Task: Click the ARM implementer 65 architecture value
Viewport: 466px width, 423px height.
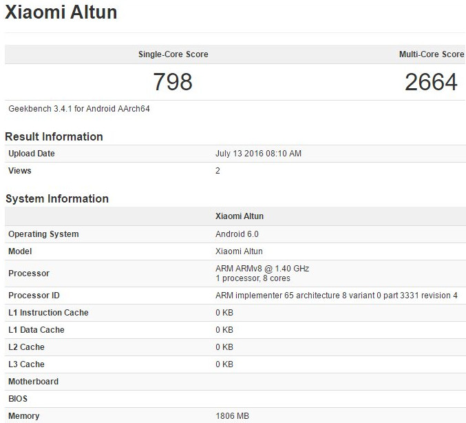Action: click(x=337, y=296)
